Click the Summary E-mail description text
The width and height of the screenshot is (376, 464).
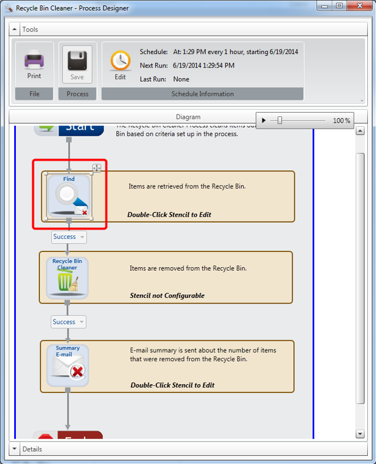(x=203, y=355)
